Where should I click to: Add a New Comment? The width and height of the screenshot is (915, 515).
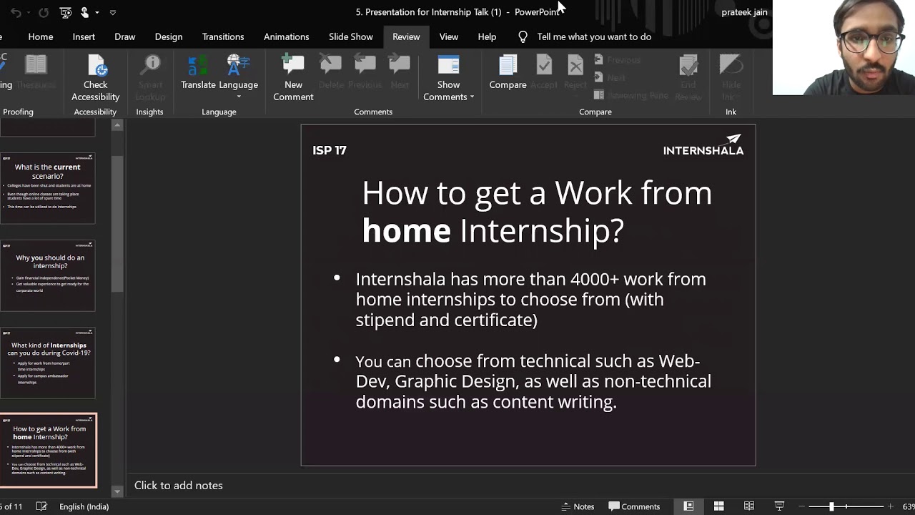pos(293,78)
